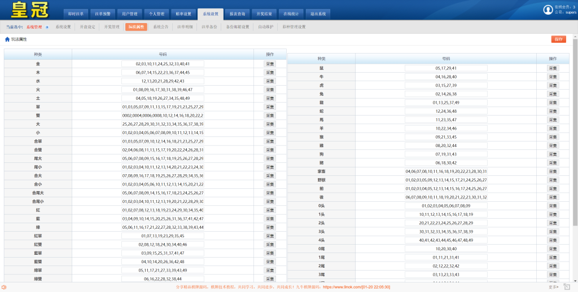Click 采集 button in the 木 row
Image resolution: width=578 pixels, height=292 pixels.
270,73
